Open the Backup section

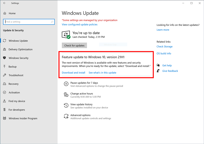tap(12, 67)
